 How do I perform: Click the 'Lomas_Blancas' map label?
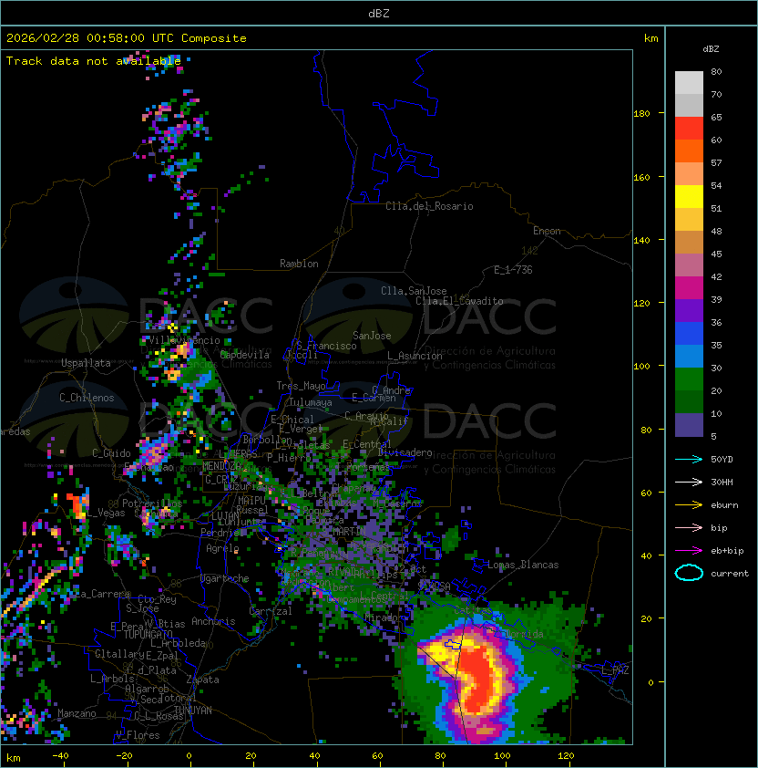tap(523, 565)
